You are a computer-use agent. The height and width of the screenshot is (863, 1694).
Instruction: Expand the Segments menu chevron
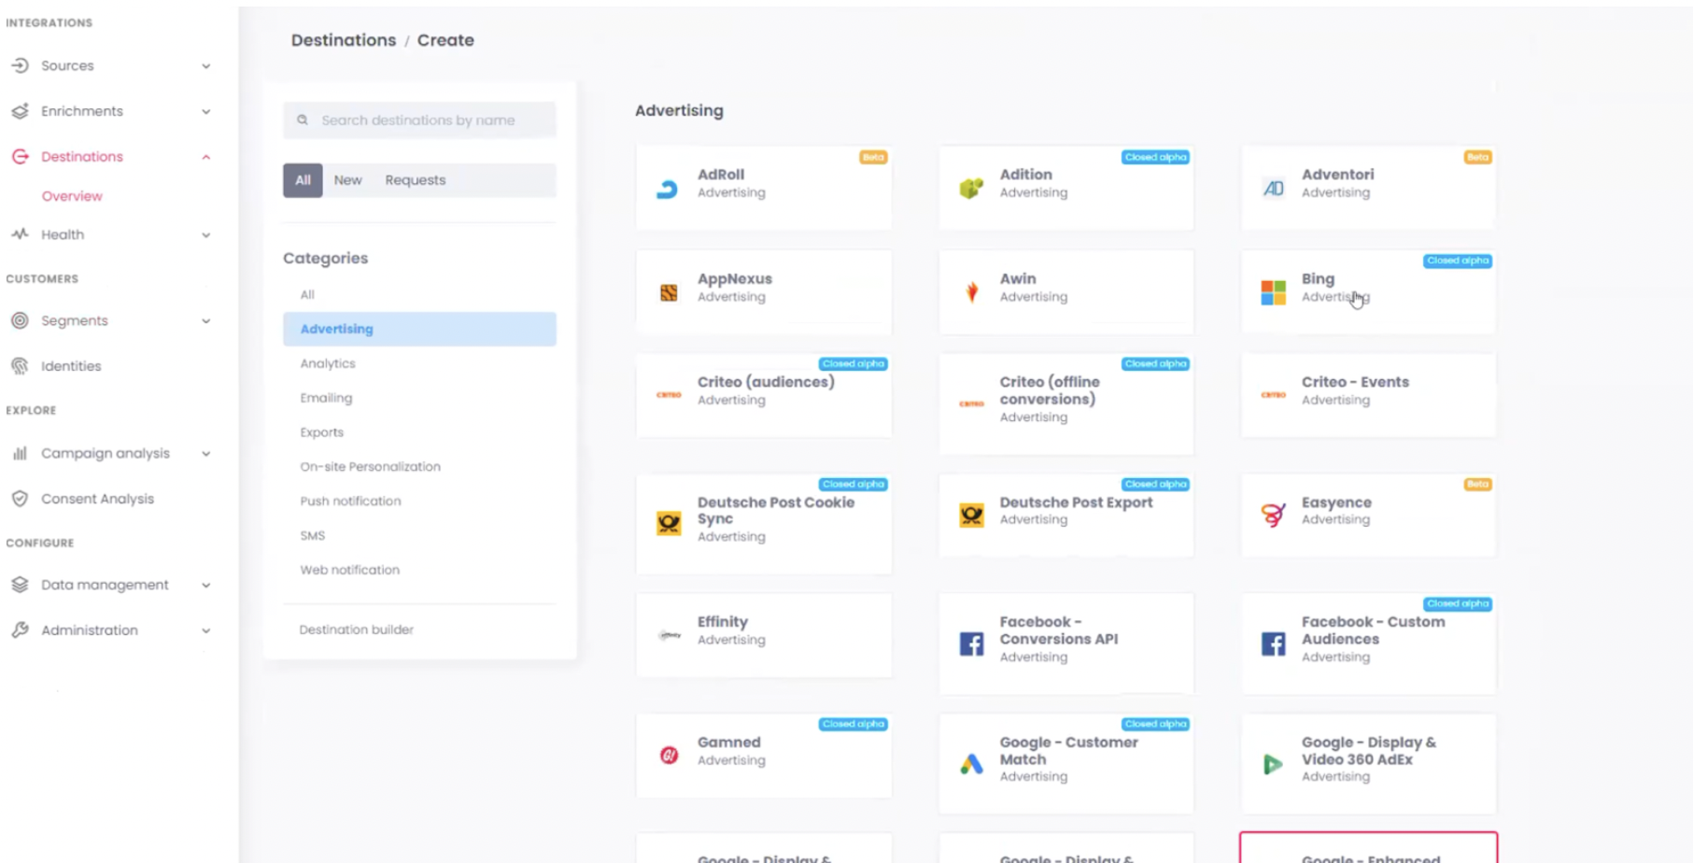pos(206,321)
